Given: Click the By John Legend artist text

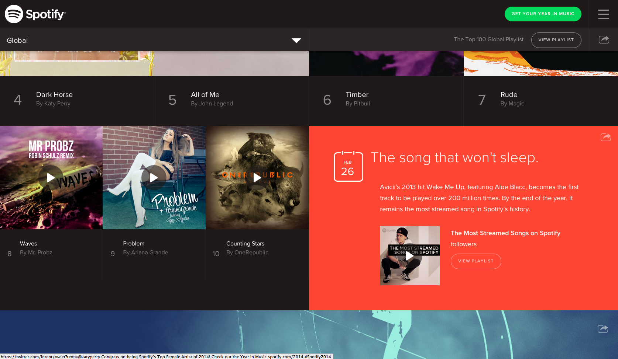Looking at the screenshot, I should (212, 104).
